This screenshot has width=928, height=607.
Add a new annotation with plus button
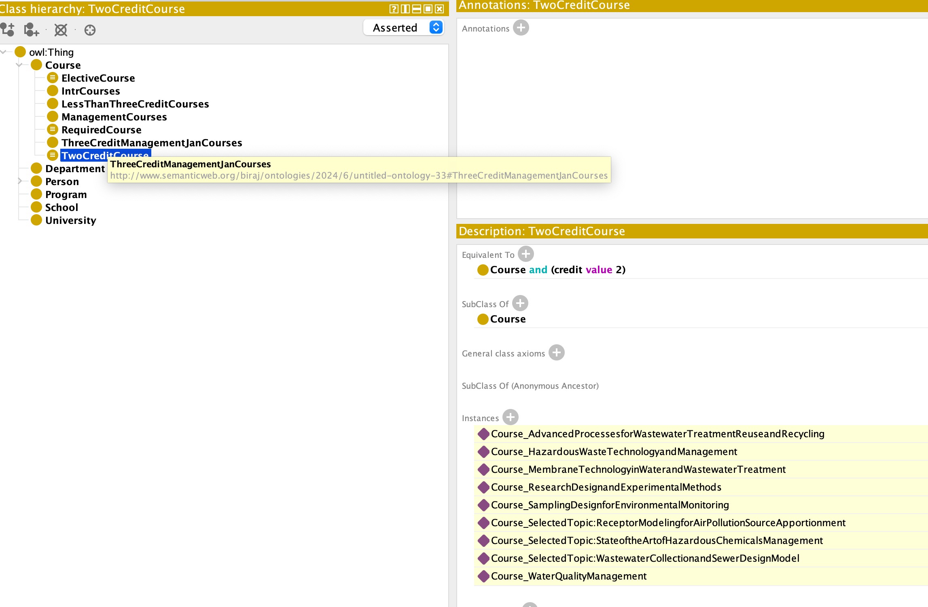pos(521,28)
